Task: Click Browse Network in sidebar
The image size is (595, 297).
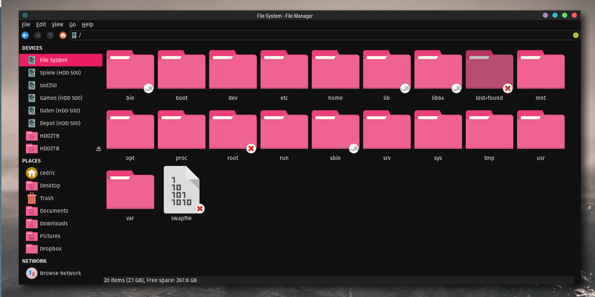Action: [x=61, y=273]
